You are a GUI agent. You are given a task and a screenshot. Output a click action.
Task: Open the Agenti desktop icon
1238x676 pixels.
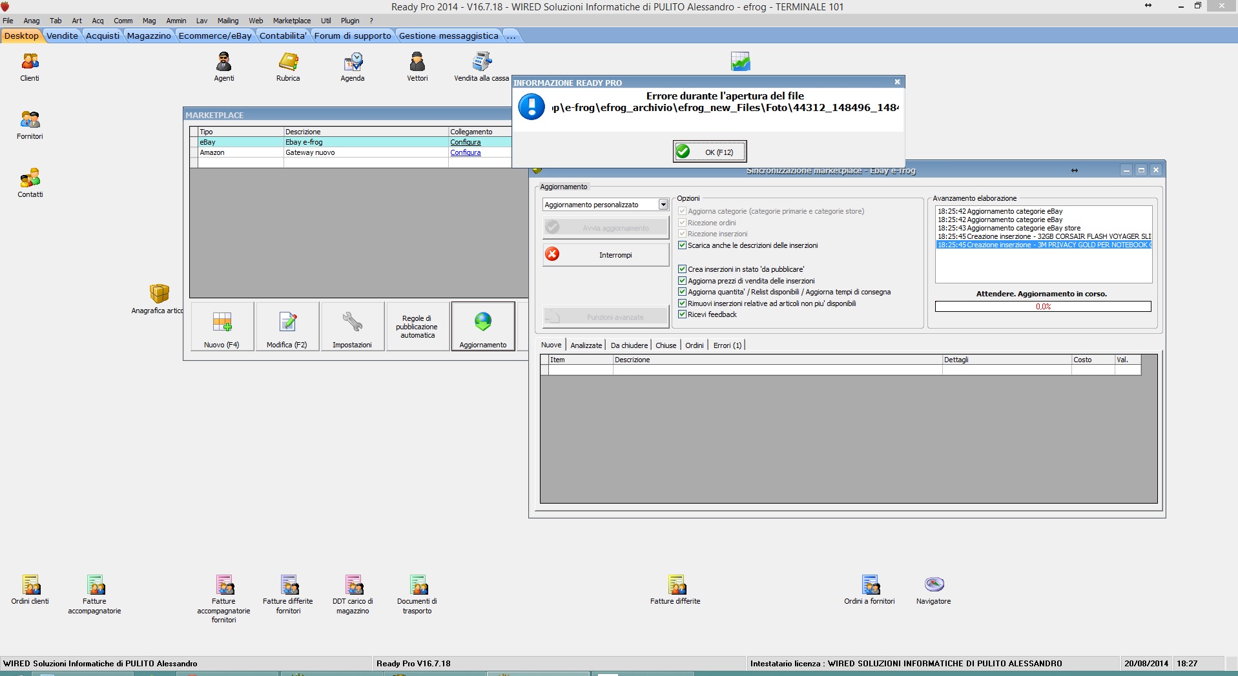pos(224,67)
